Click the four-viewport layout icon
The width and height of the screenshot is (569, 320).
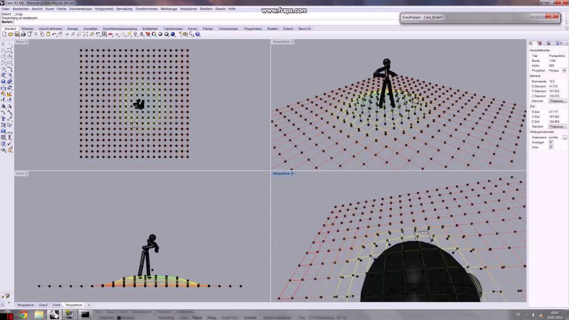pos(104,34)
